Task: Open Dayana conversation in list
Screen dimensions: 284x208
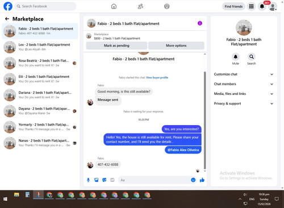Action: (x=40, y=111)
